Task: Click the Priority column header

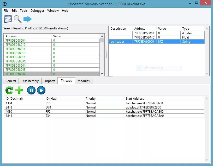Action: pos(104,99)
